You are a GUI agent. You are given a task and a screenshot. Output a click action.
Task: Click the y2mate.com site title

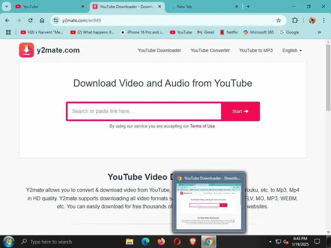coord(58,50)
